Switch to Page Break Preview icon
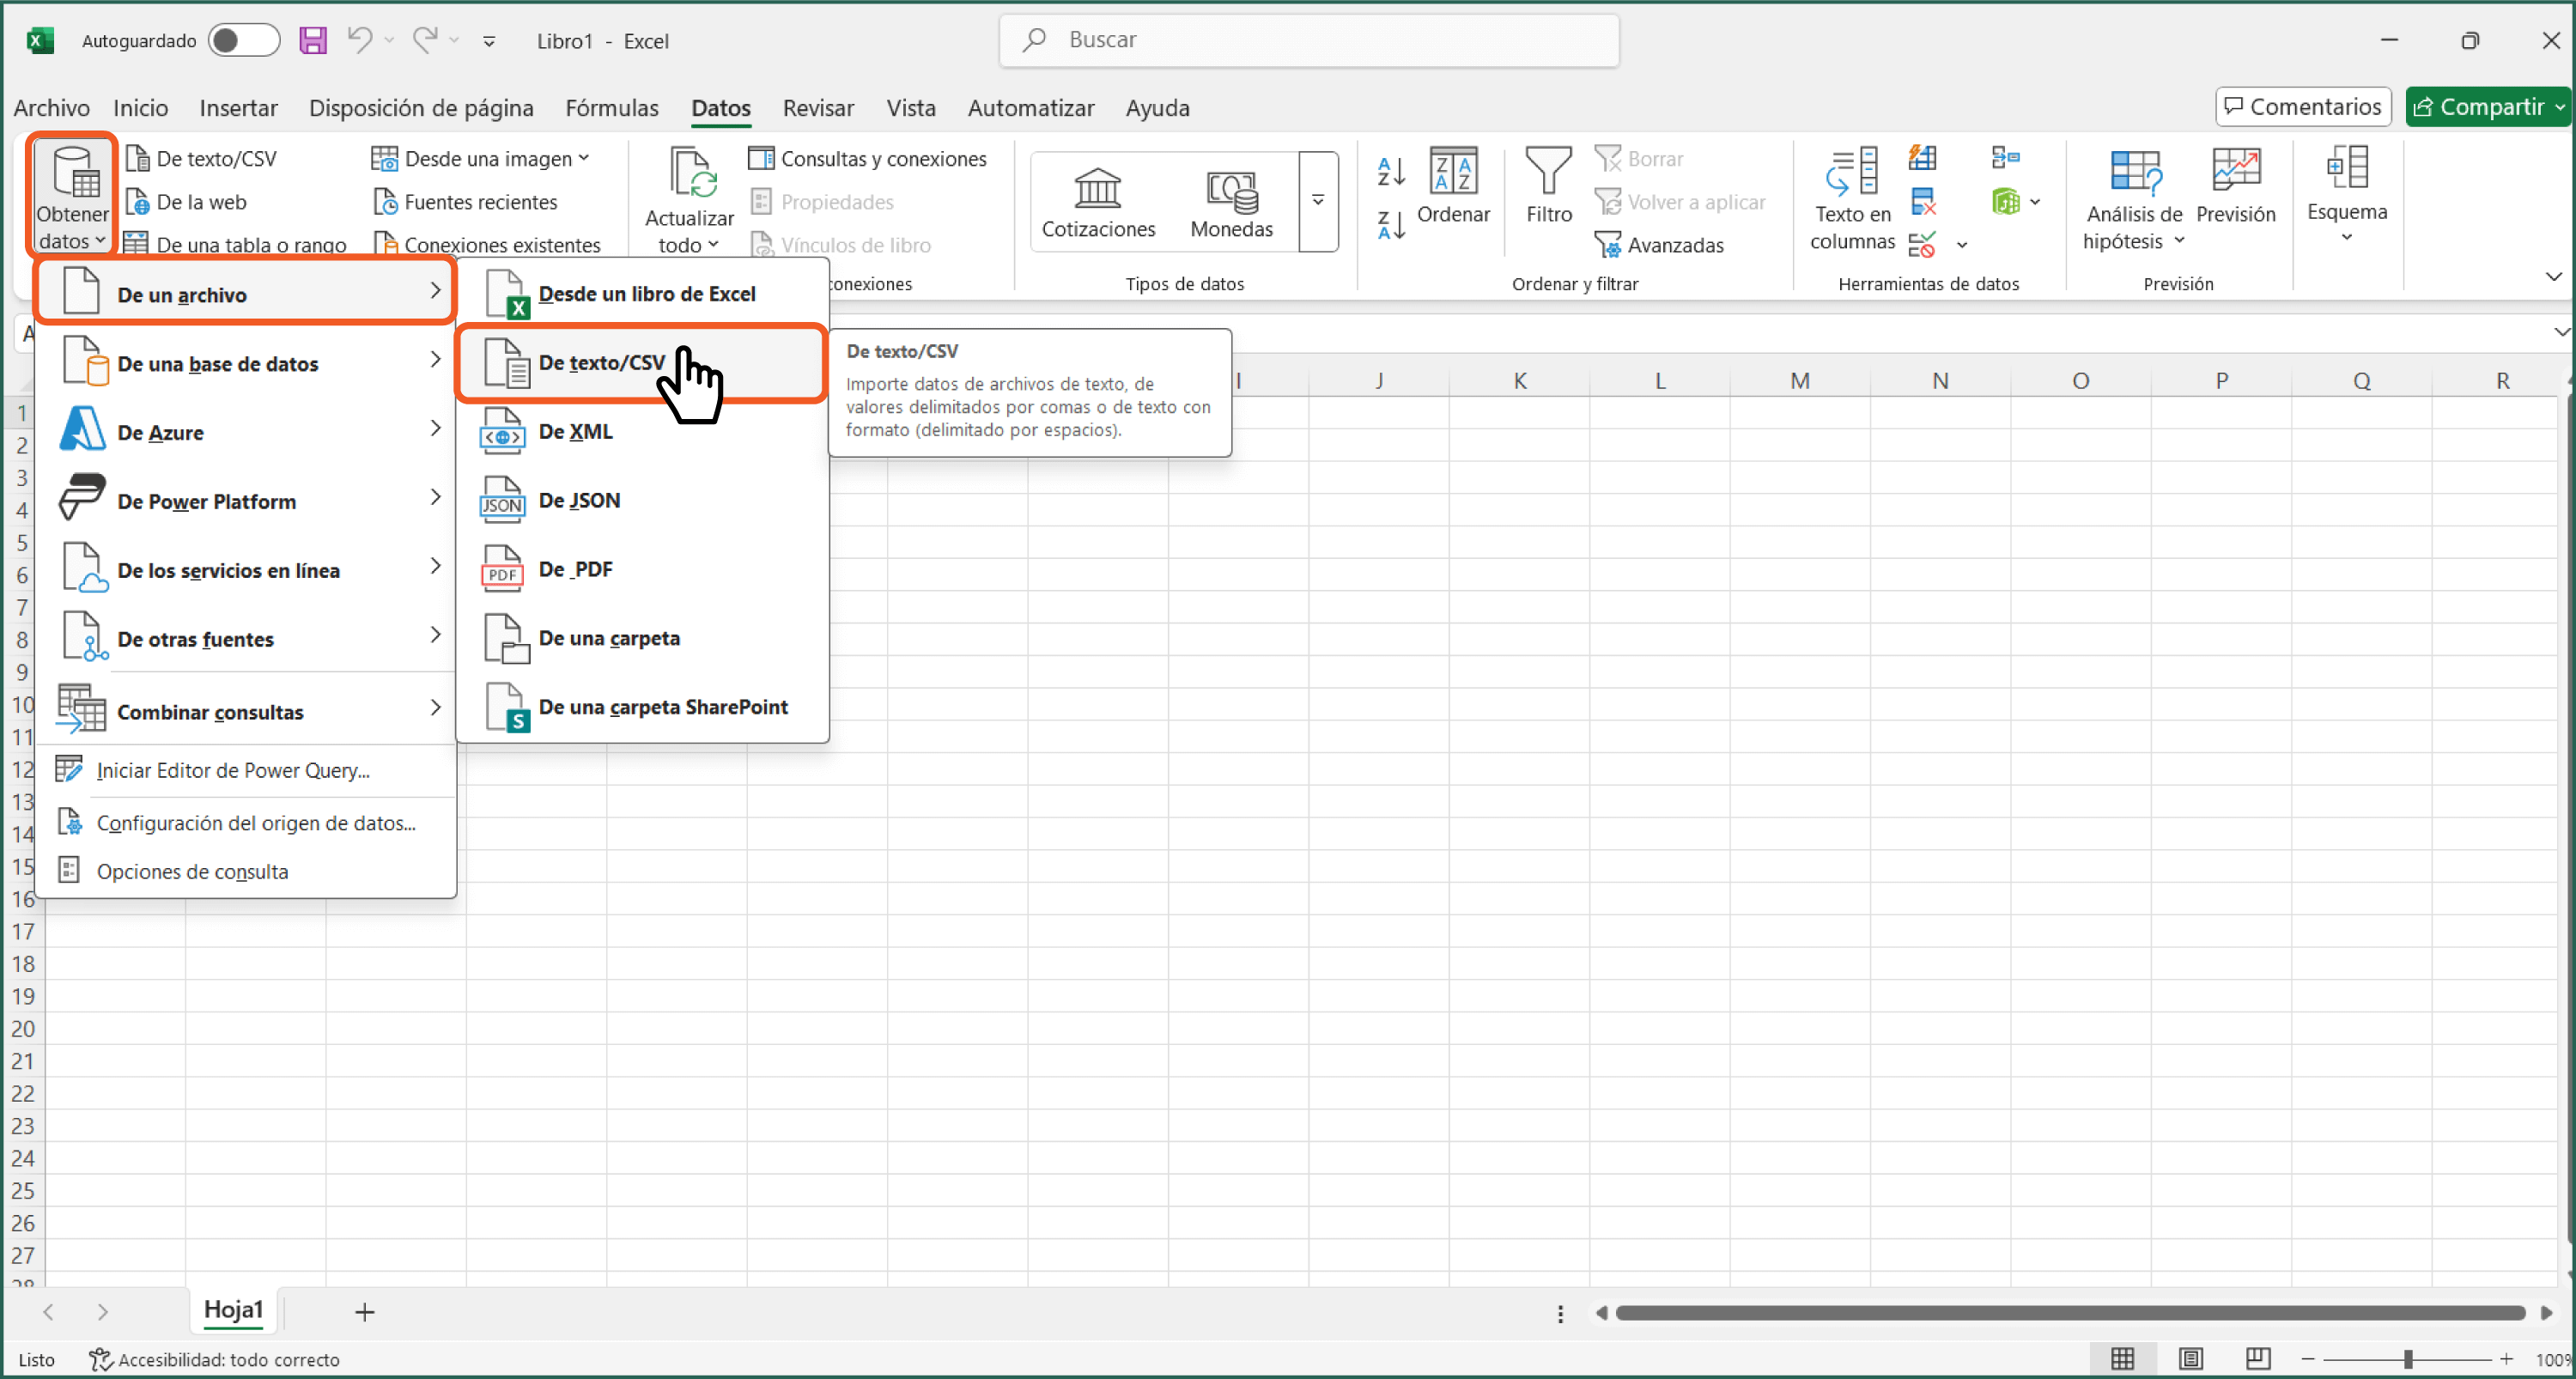The height and width of the screenshot is (1379, 2576). [x=2257, y=1359]
